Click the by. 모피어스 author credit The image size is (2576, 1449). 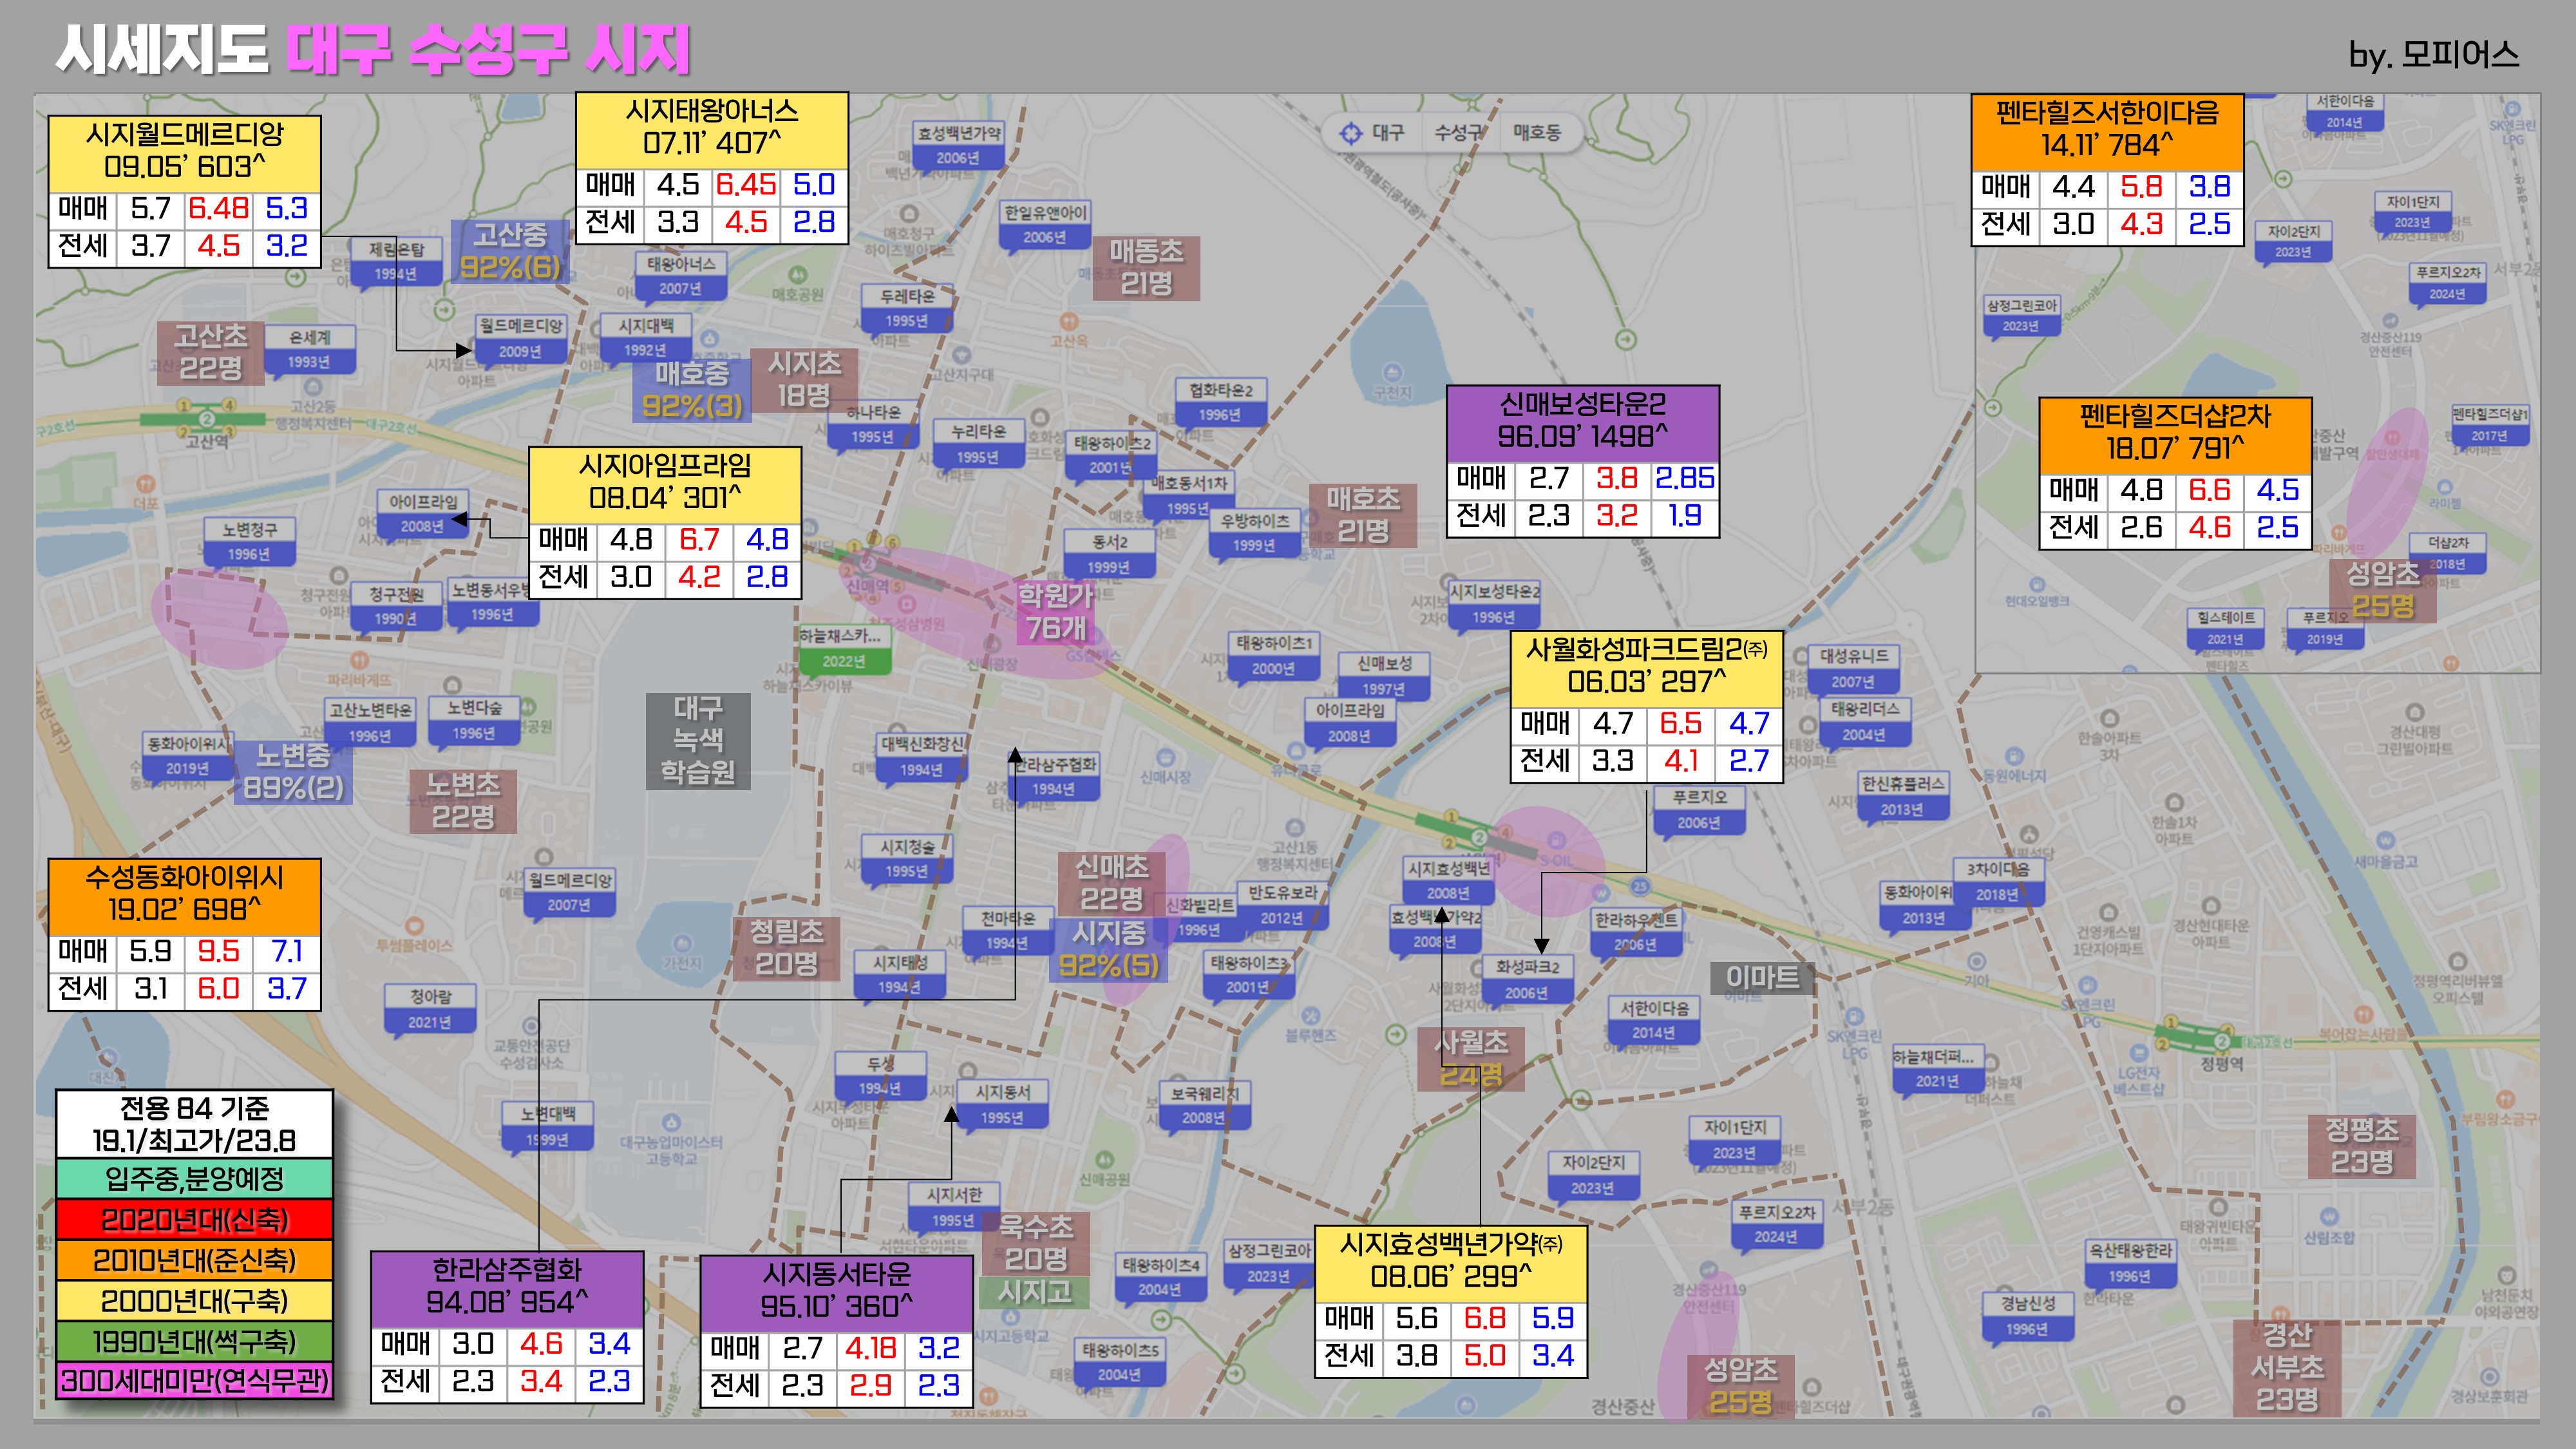coord(2433,54)
